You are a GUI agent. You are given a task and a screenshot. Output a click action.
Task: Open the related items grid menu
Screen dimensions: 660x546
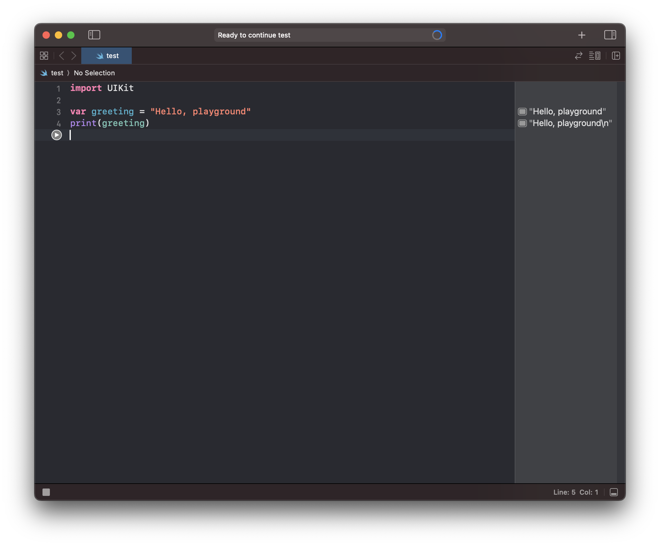(x=44, y=56)
